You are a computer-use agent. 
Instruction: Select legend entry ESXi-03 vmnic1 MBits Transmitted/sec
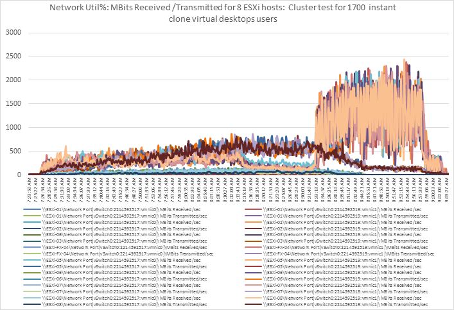(336, 241)
